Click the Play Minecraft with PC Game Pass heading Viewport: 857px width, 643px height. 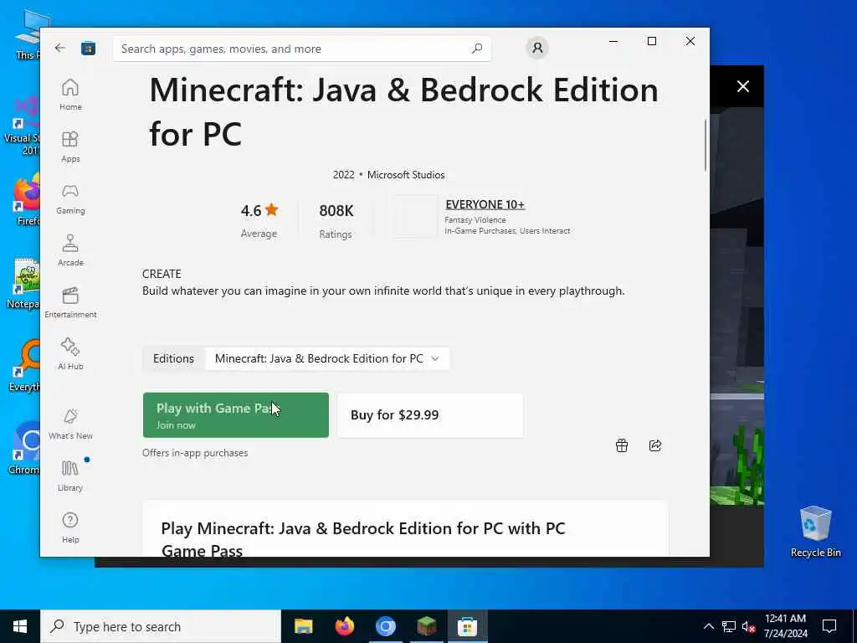363,540
